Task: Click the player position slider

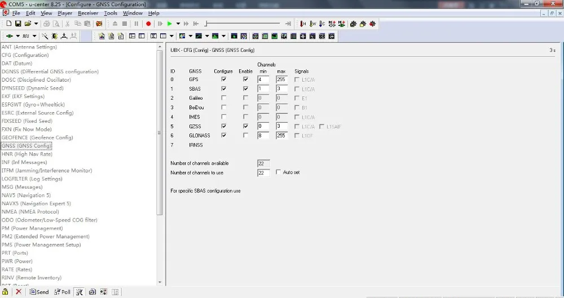Action: [242, 24]
